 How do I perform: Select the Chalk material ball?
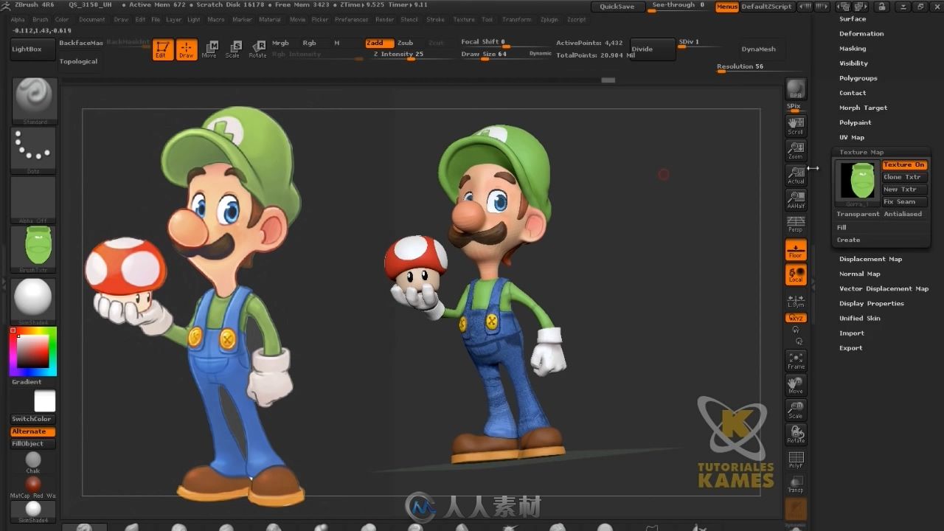pos(33,462)
